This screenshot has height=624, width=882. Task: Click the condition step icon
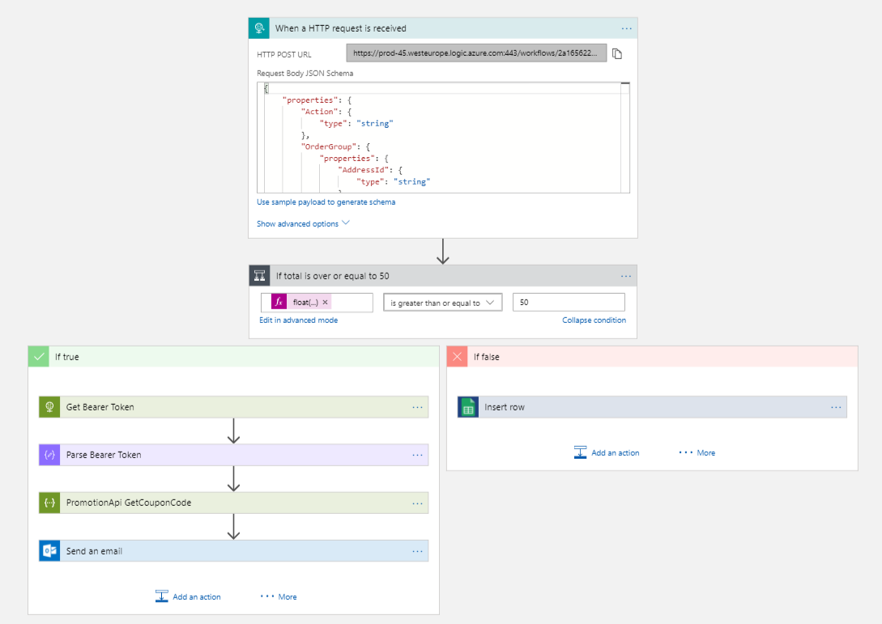(259, 276)
